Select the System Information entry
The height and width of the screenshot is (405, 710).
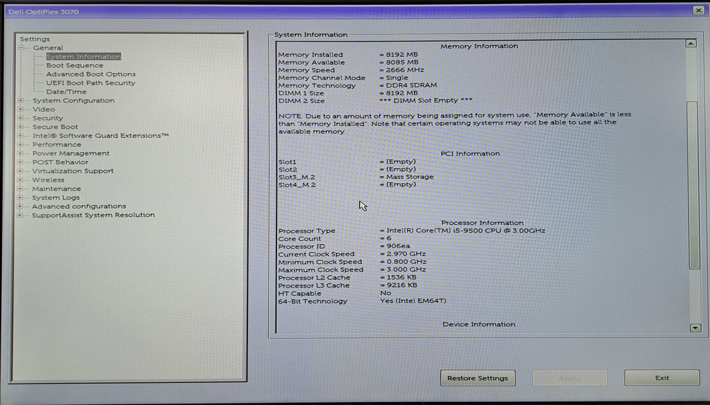point(83,57)
